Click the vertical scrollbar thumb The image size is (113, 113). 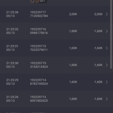pyautogui.click(x=111, y=34)
